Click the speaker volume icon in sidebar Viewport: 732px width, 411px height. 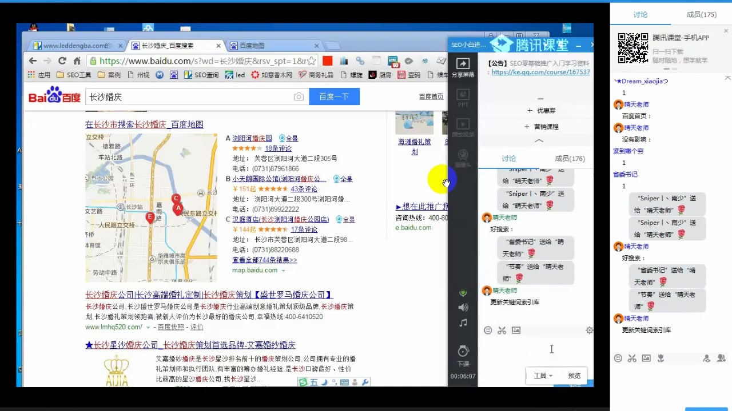click(463, 308)
